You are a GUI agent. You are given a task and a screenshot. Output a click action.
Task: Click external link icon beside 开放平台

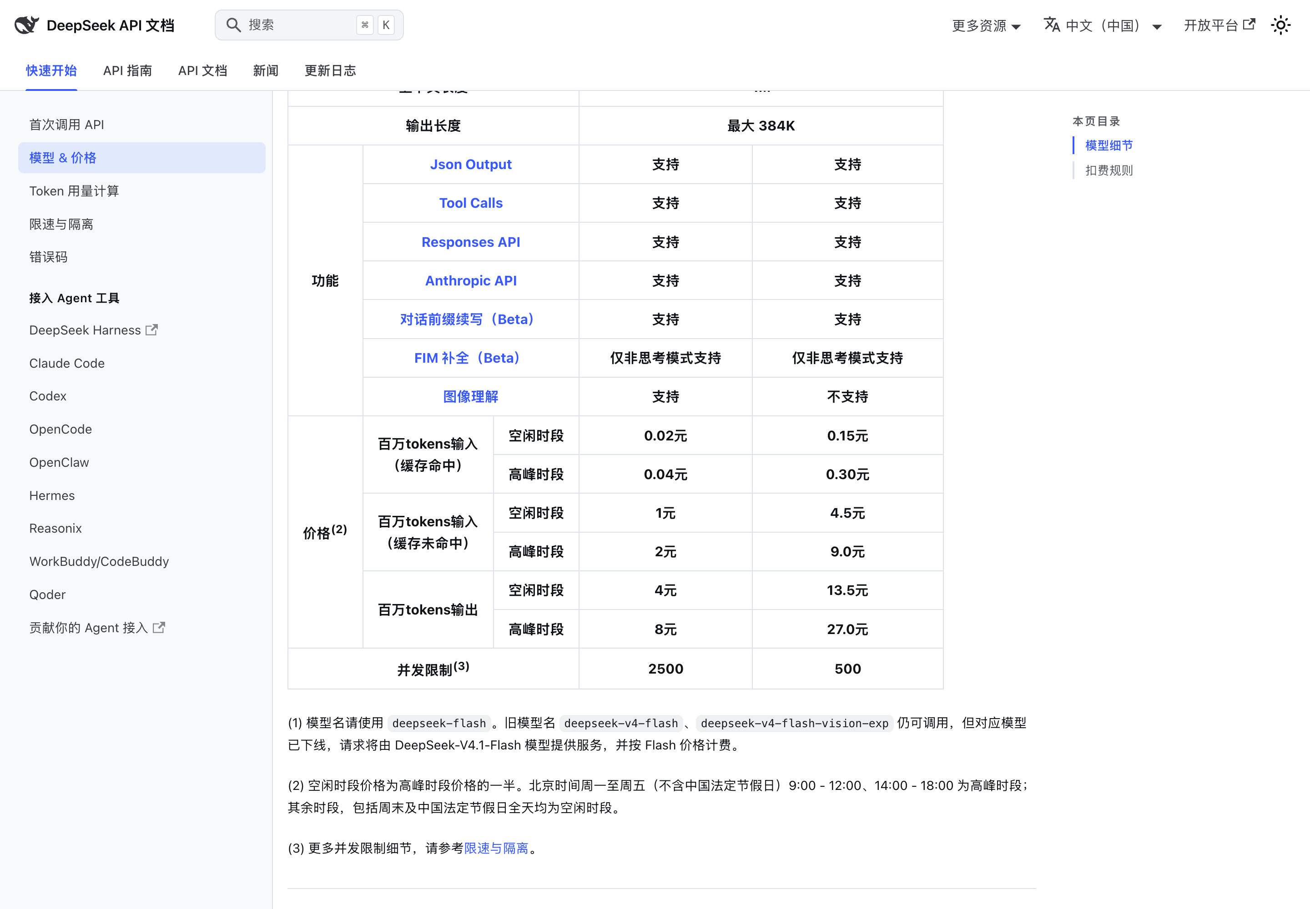click(x=1249, y=25)
